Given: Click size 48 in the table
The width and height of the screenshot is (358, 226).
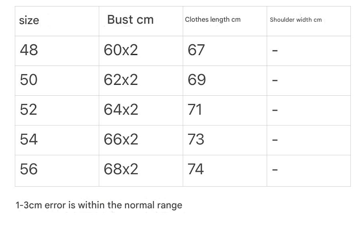Looking at the screenshot, I should pyautogui.click(x=29, y=50).
